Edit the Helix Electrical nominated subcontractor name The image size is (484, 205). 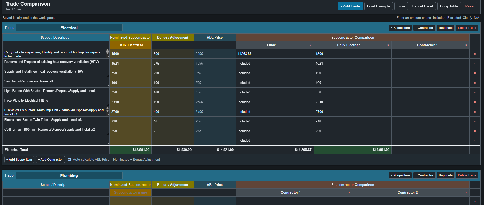[x=131, y=45]
